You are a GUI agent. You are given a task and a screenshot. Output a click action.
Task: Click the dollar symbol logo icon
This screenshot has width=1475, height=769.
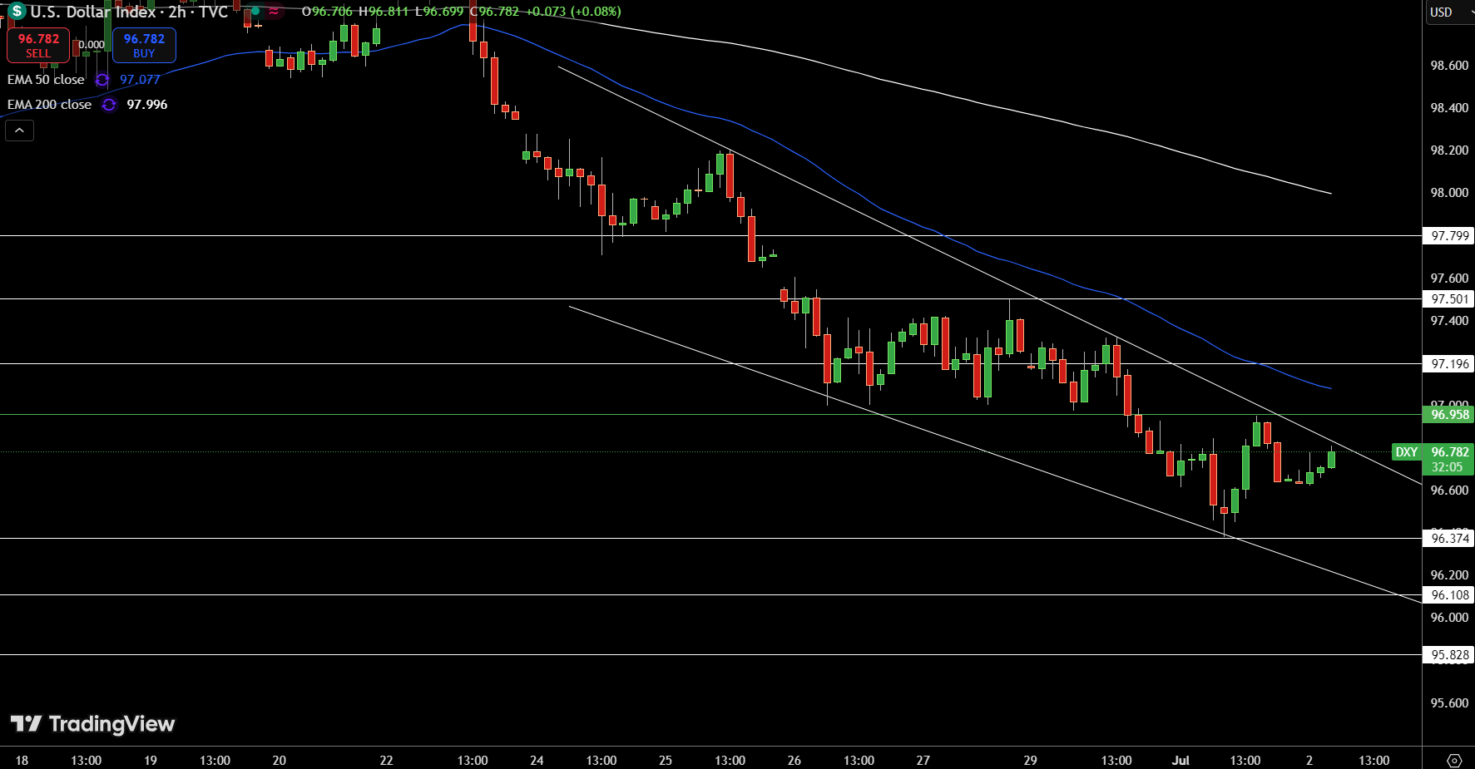click(17, 12)
